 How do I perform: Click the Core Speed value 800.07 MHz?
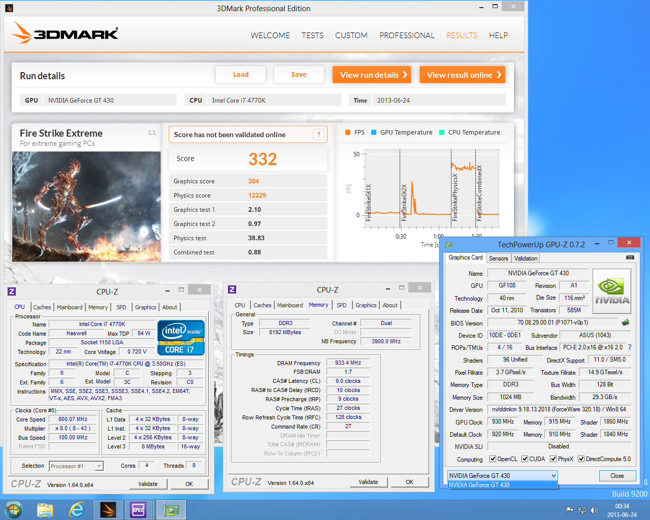[73, 419]
